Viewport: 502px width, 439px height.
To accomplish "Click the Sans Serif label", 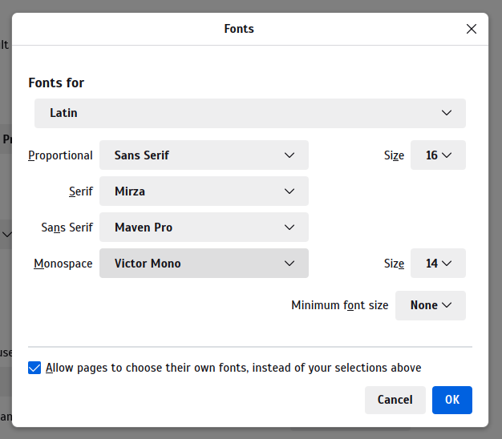I will pyautogui.click(x=67, y=228).
